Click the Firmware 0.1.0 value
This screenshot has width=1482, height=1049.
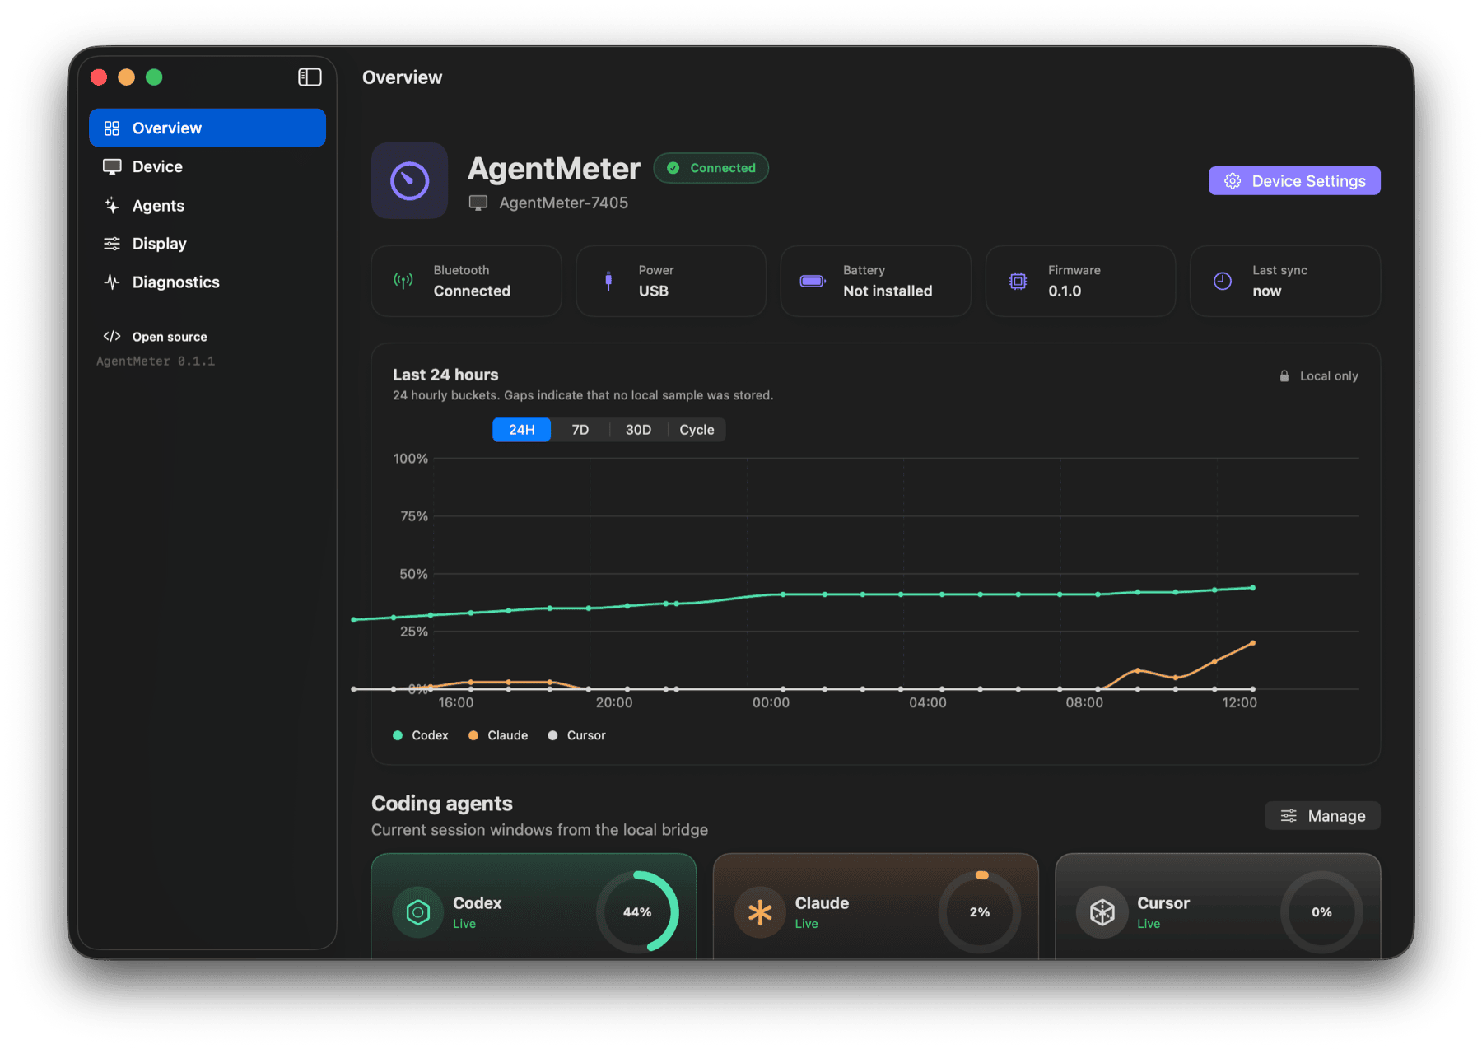(1065, 291)
